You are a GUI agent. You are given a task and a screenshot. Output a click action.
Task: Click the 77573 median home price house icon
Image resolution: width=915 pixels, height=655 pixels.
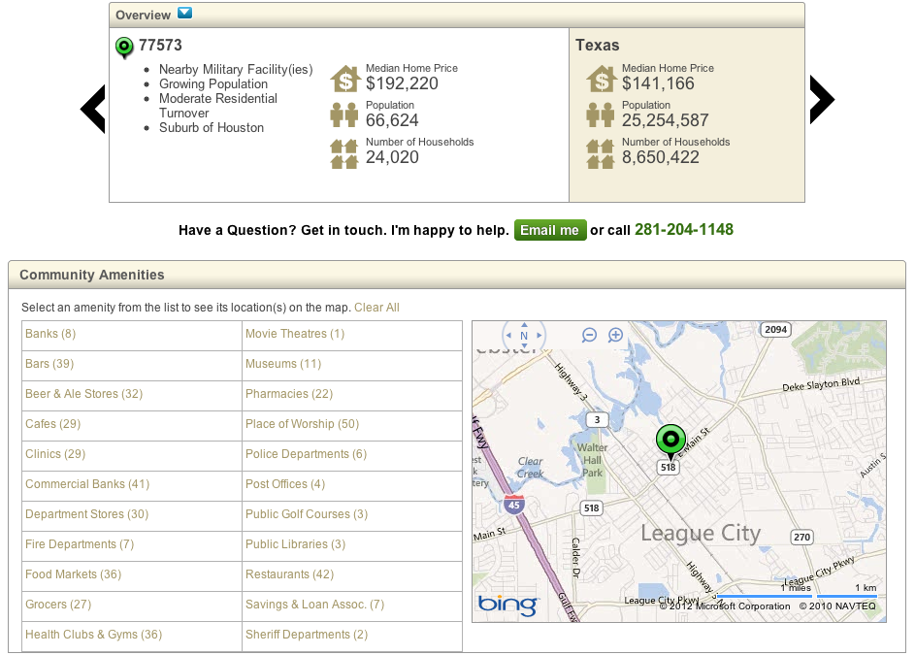(x=344, y=79)
